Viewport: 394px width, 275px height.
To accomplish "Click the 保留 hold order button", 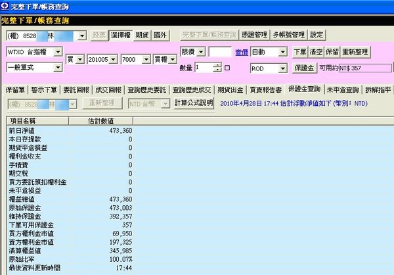I will pos(332,52).
